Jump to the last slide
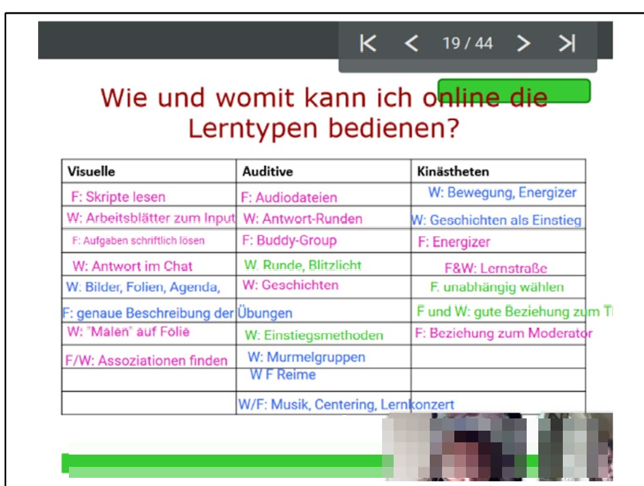The width and height of the screenshot is (644, 486). click(x=567, y=43)
